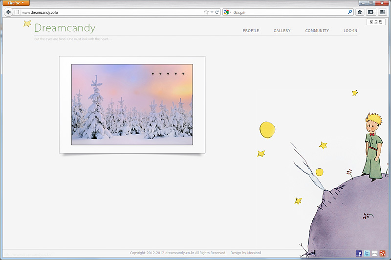Select the first slideshow dot
The height and width of the screenshot is (260, 391).
click(153, 74)
